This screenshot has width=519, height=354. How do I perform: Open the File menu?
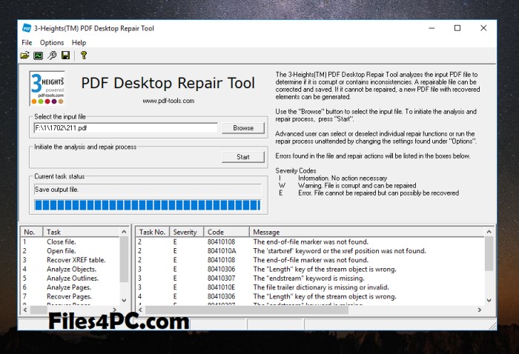pyautogui.click(x=27, y=43)
